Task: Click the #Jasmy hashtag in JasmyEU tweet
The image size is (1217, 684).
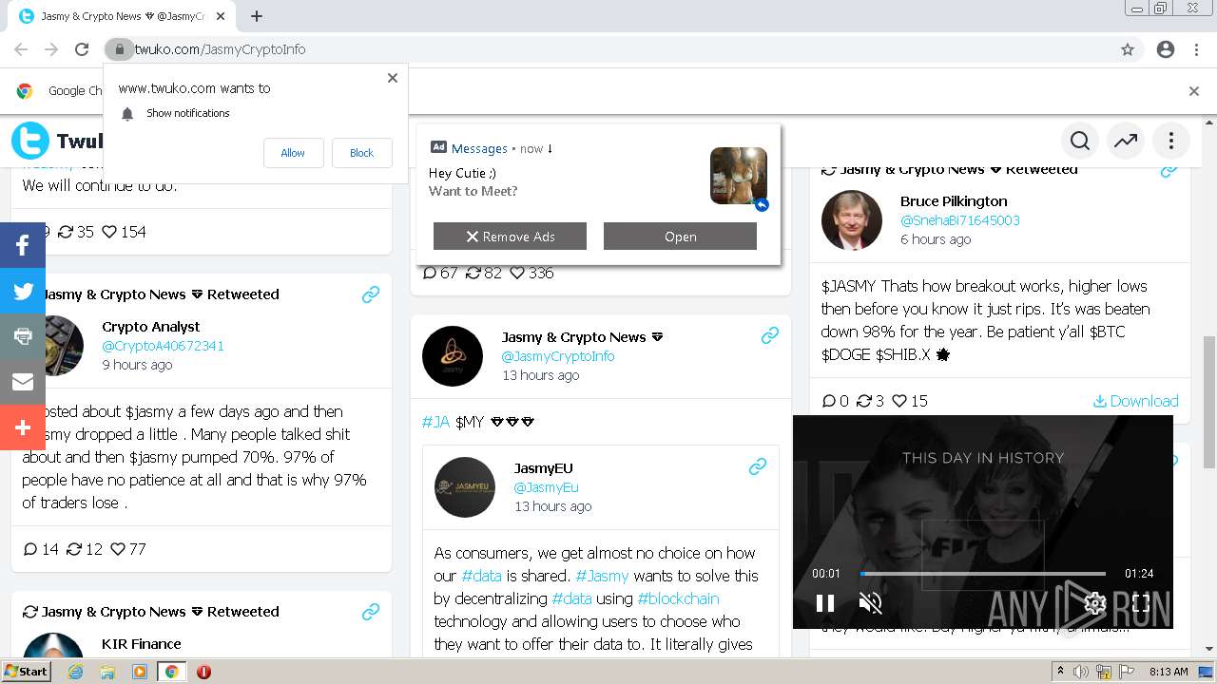Action: (x=602, y=576)
